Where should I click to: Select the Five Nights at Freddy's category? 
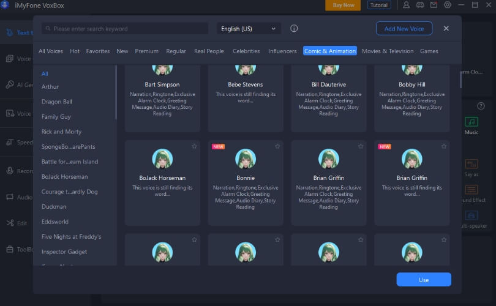coord(71,237)
